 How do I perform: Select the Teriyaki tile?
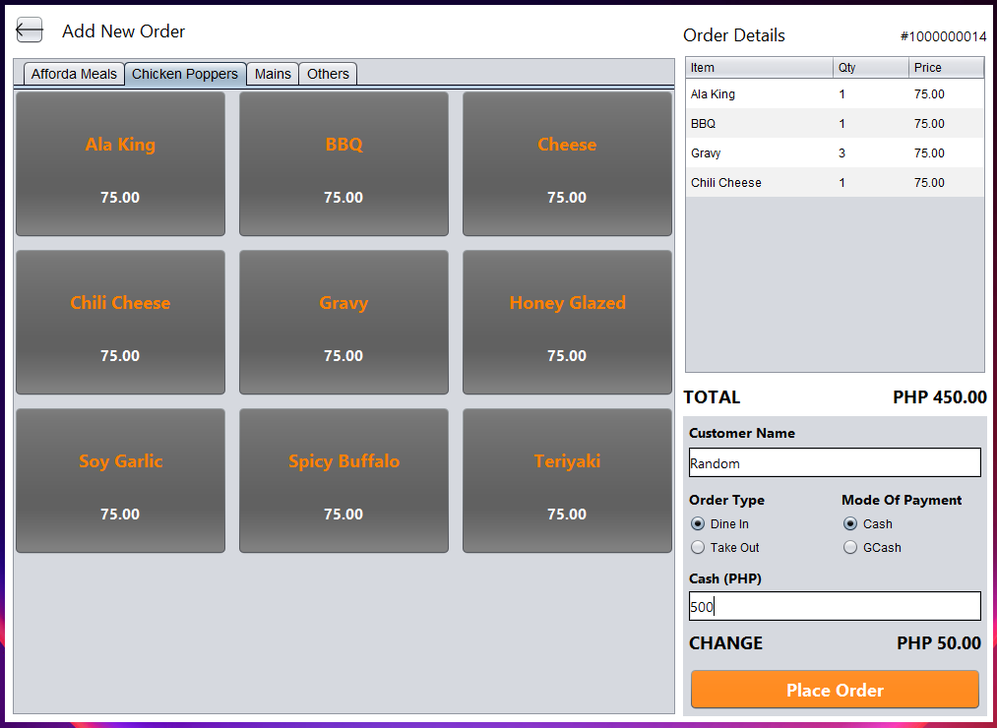coord(567,481)
